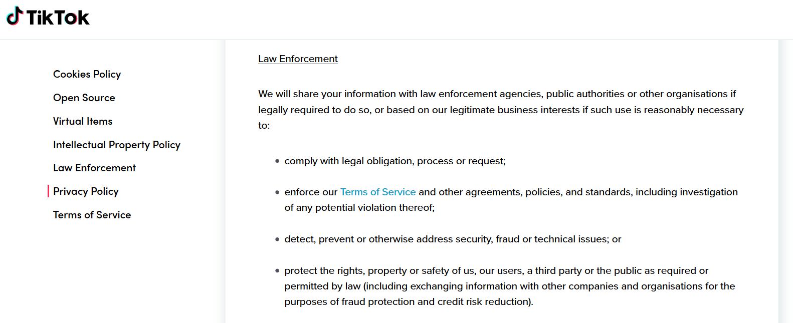793x323 pixels.
Task: Click the bullet dot before "detect, prevent"
Action: click(x=277, y=239)
